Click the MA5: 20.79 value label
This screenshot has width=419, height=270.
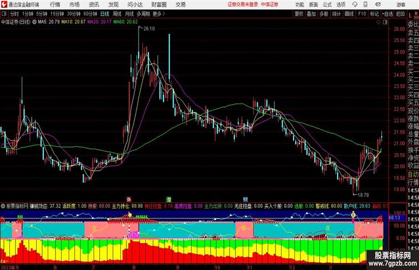tap(49, 22)
